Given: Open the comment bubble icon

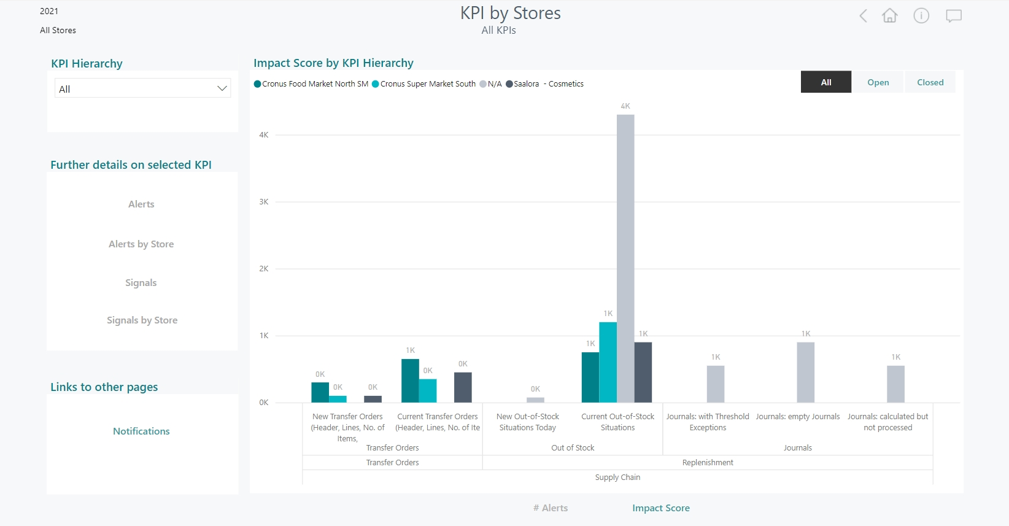Looking at the screenshot, I should pos(953,16).
